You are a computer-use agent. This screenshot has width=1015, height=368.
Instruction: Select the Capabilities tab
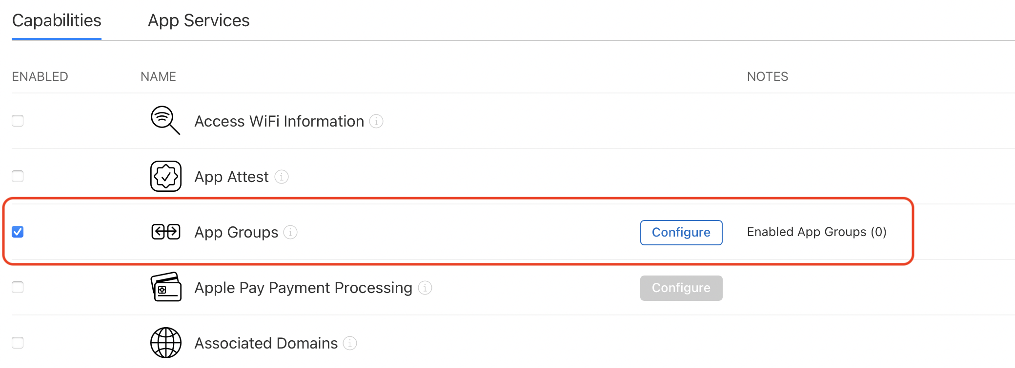pyautogui.click(x=57, y=20)
